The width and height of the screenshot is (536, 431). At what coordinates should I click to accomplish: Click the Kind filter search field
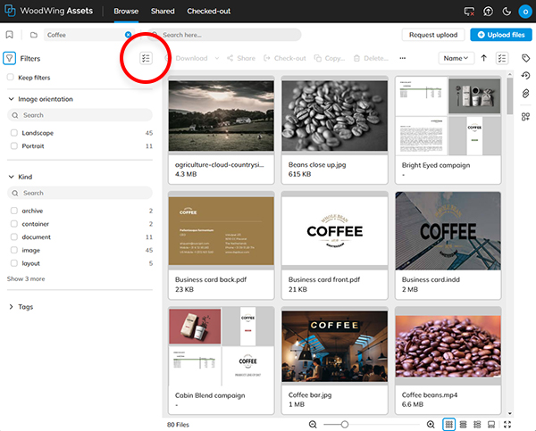(80, 193)
